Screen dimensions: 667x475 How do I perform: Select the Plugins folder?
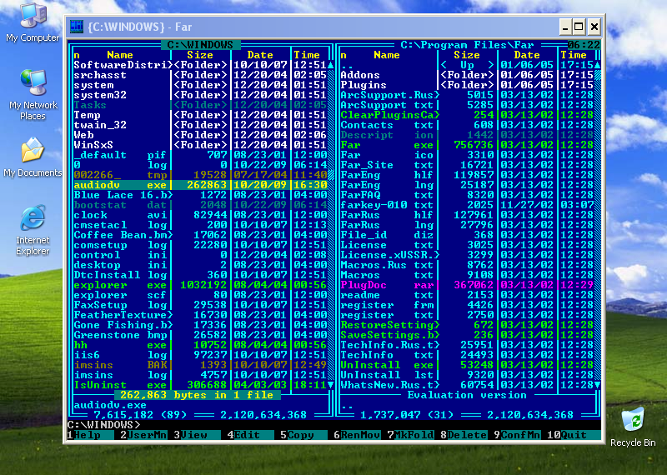[467, 85]
